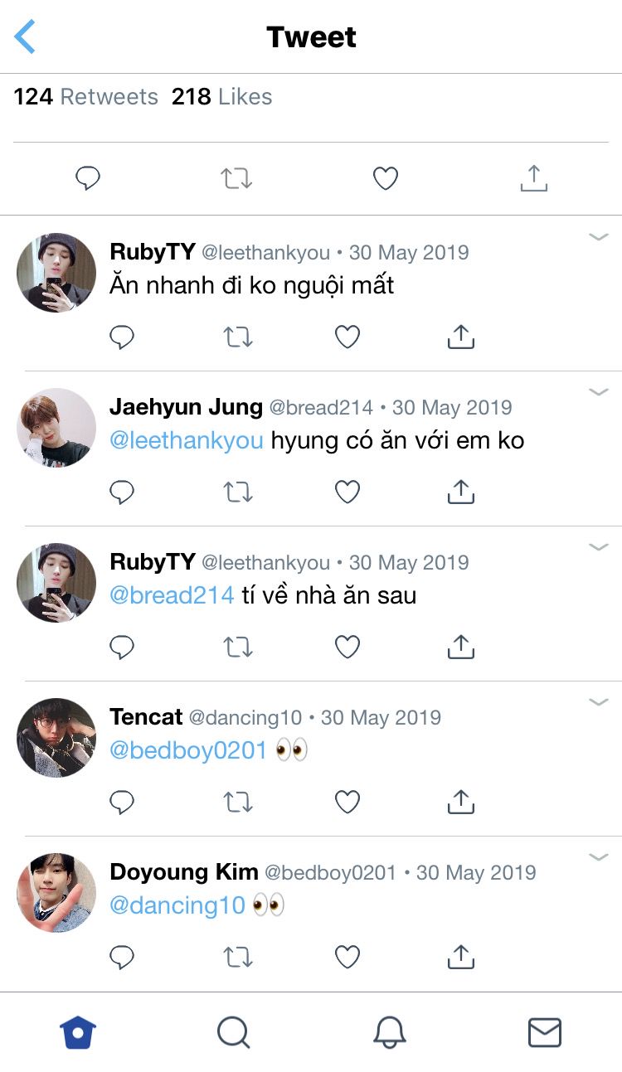
Task: Open the @bedboy0201 mention in Tencat's tweet
Action: 188,750
